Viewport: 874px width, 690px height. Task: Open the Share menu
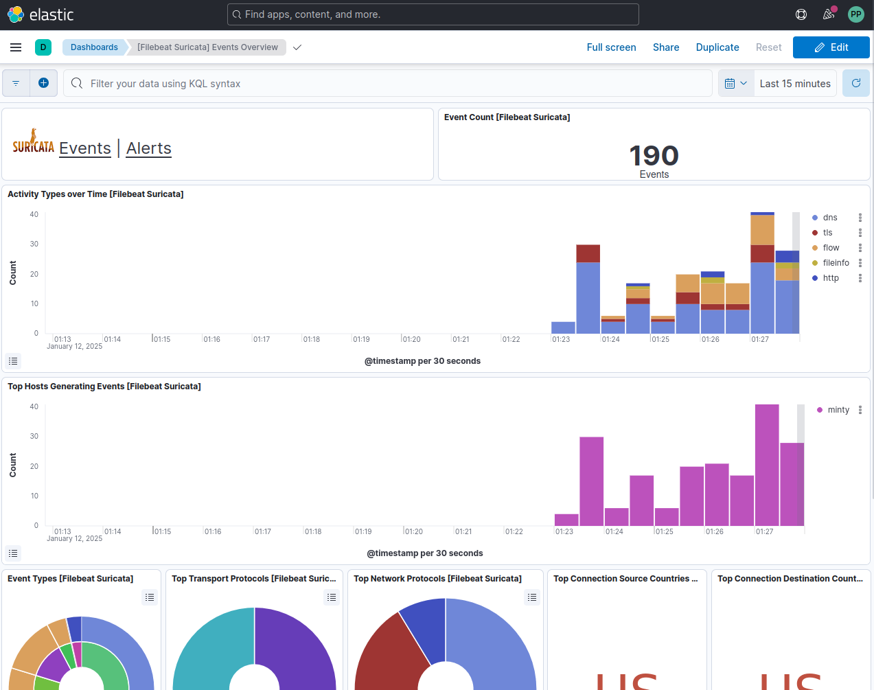point(666,47)
